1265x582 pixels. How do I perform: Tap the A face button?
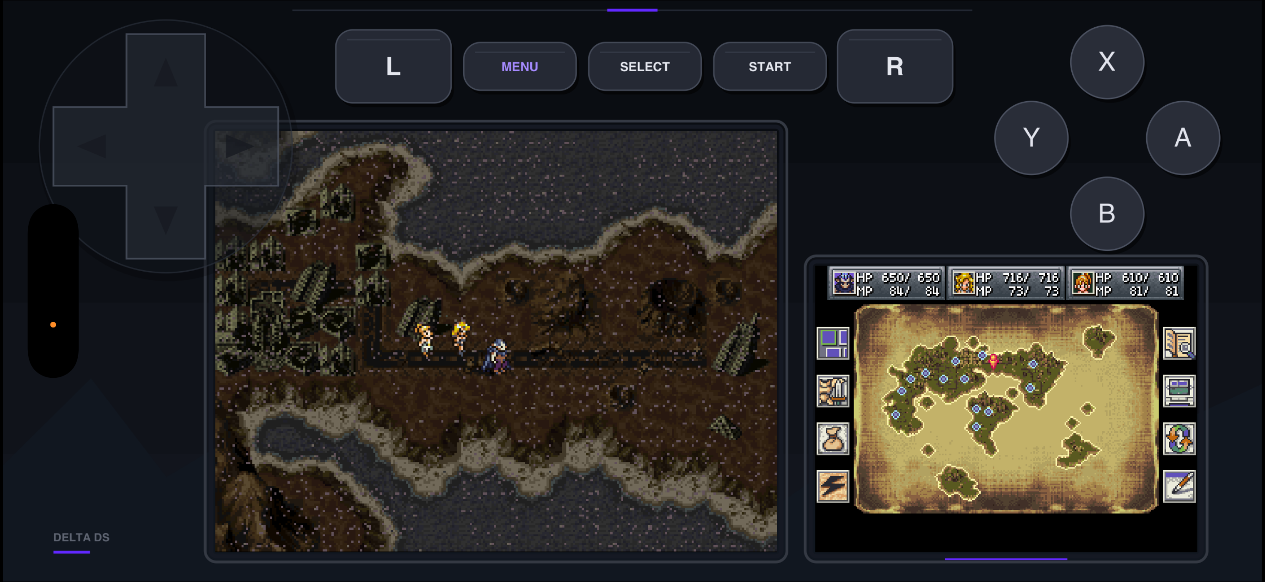pyautogui.click(x=1183, y=137)
